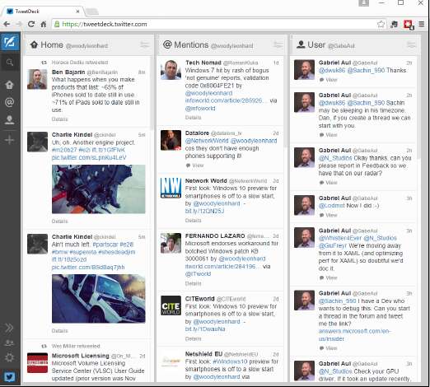Click @Sachin_990 in the 'Dev who wants to debug' tweet

[337, 301]
